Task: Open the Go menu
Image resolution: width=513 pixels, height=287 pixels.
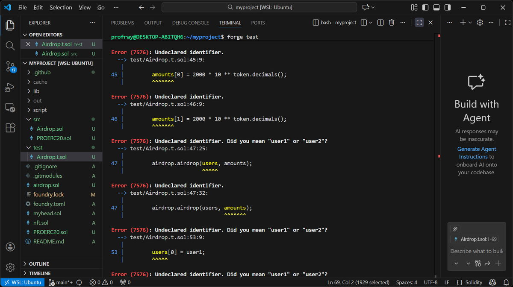Action: 101,7
